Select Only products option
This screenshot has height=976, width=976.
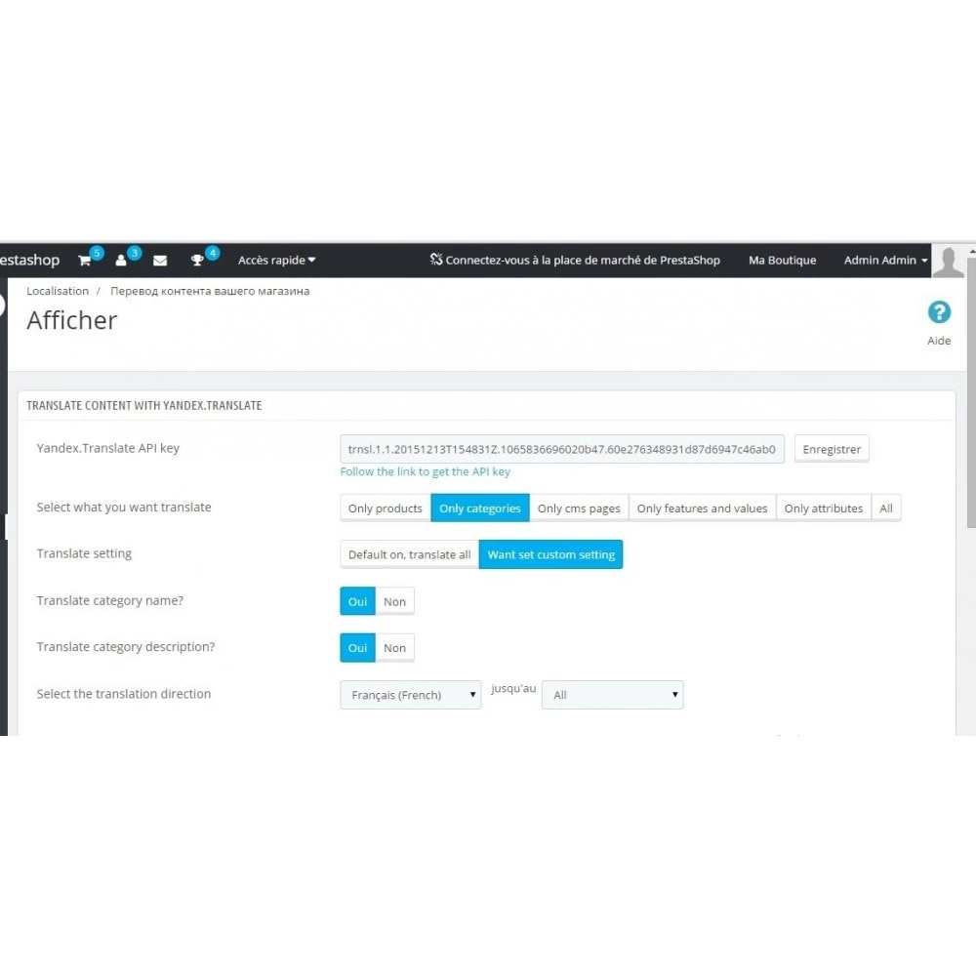386,508
